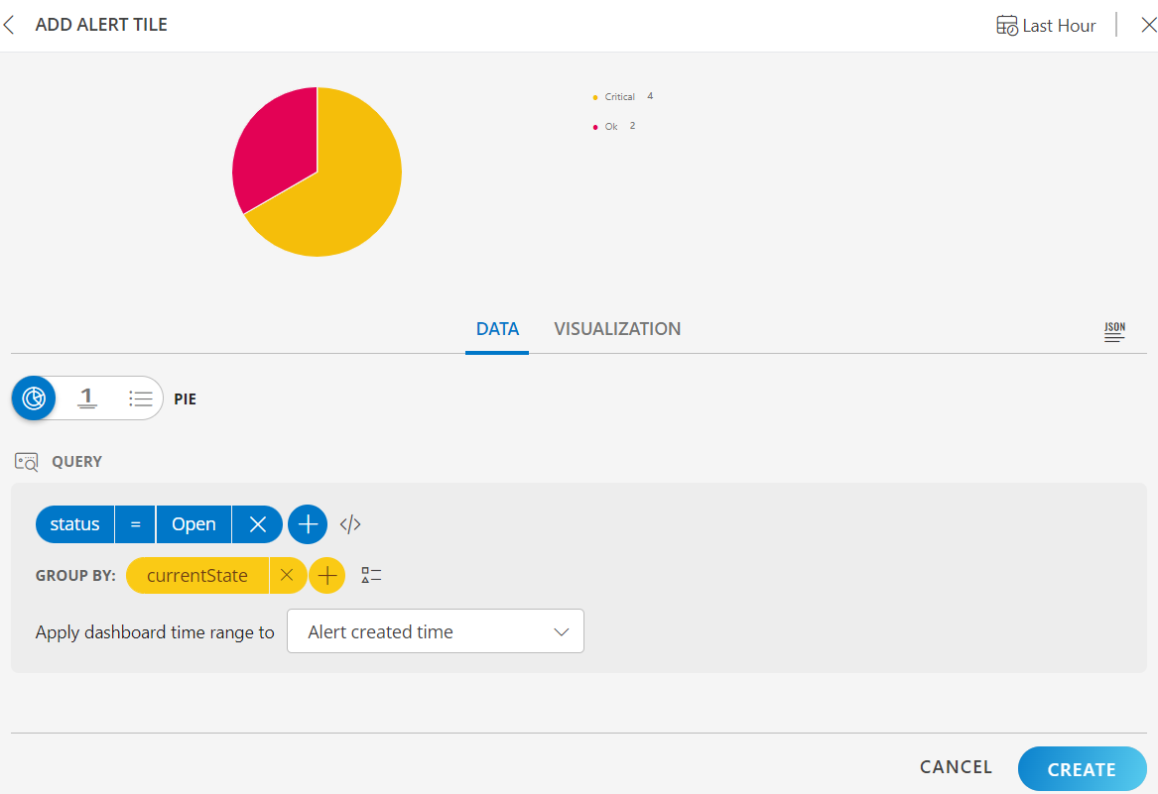
Task: Close the Add Alert Tile panel
Action: pos(1148,26)
